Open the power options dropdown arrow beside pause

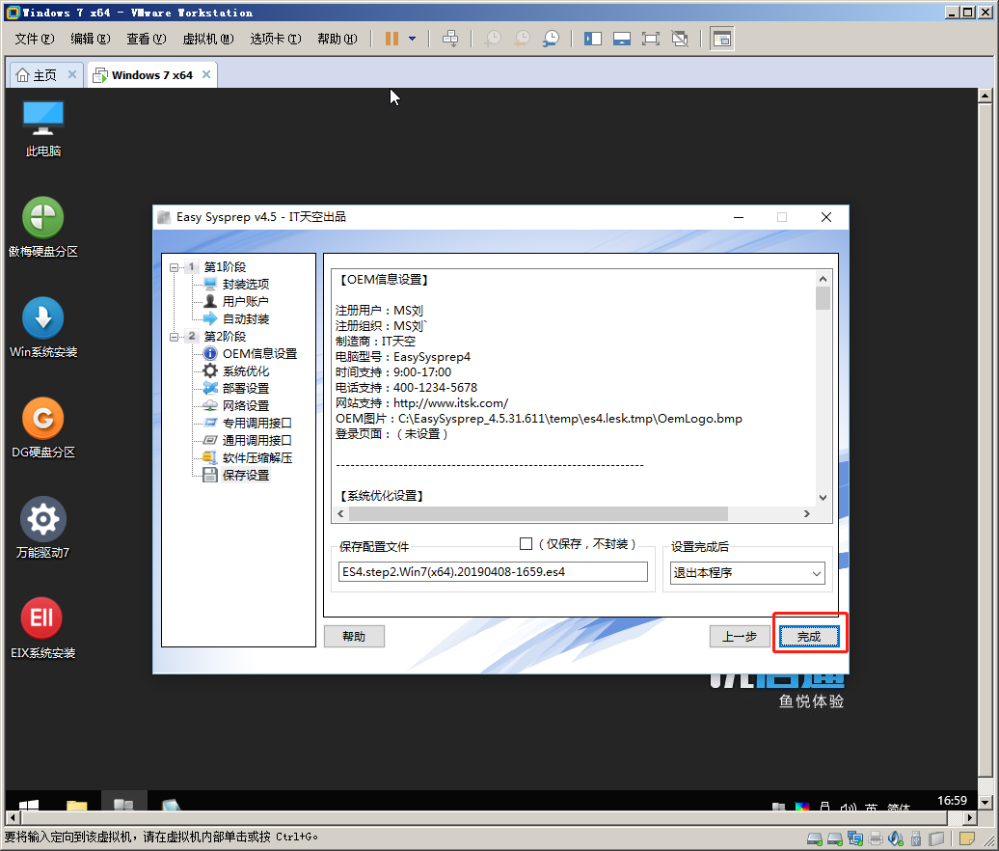tap(412, 39)
